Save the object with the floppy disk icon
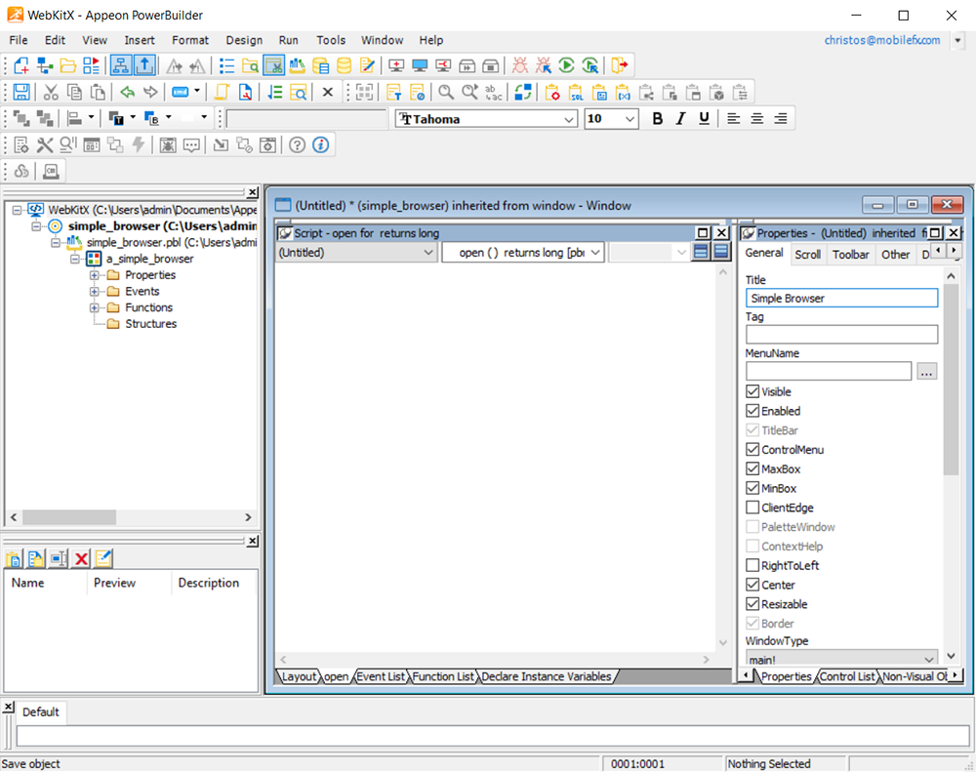 pos(21,93)
